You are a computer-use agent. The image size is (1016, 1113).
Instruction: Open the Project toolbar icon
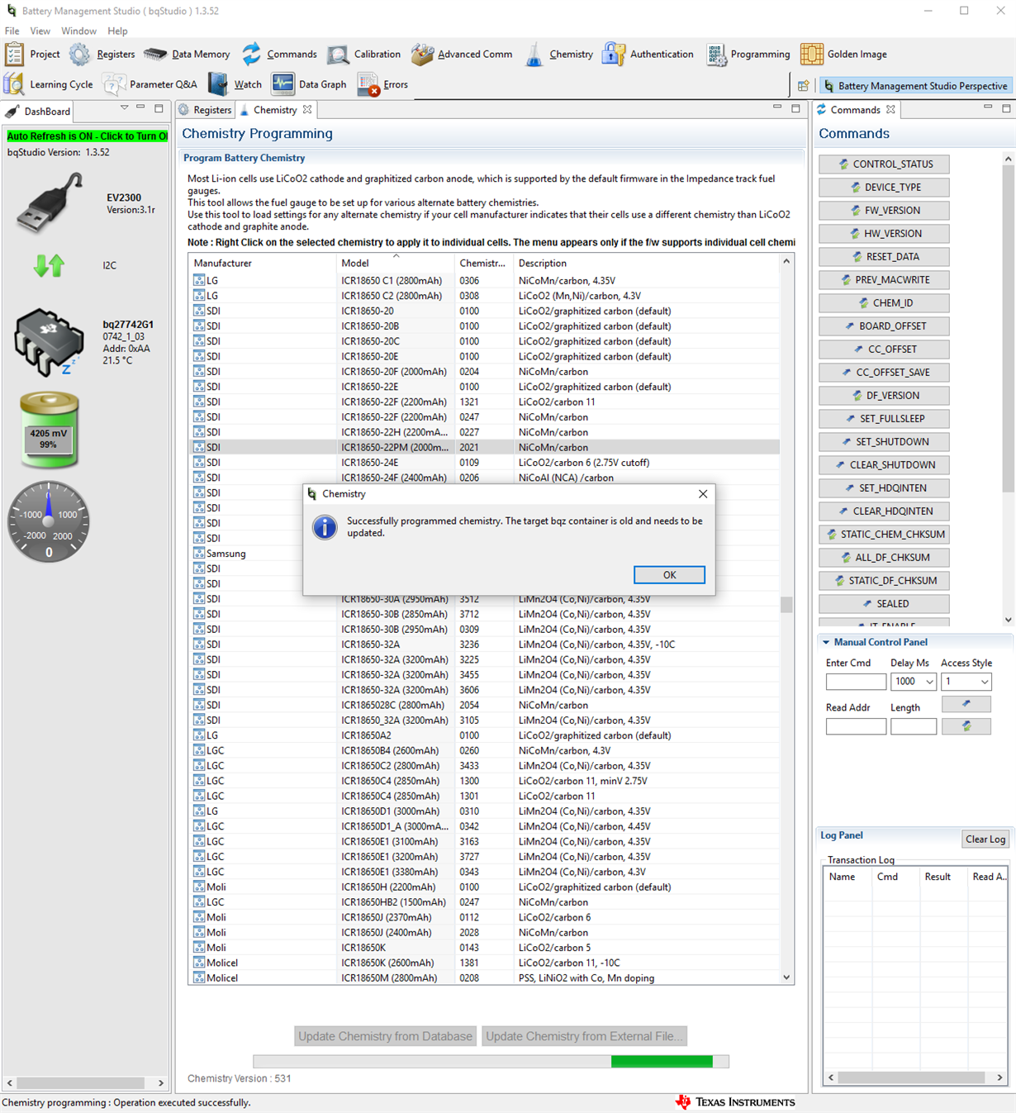pyautogui.click(x=14, y=55)
